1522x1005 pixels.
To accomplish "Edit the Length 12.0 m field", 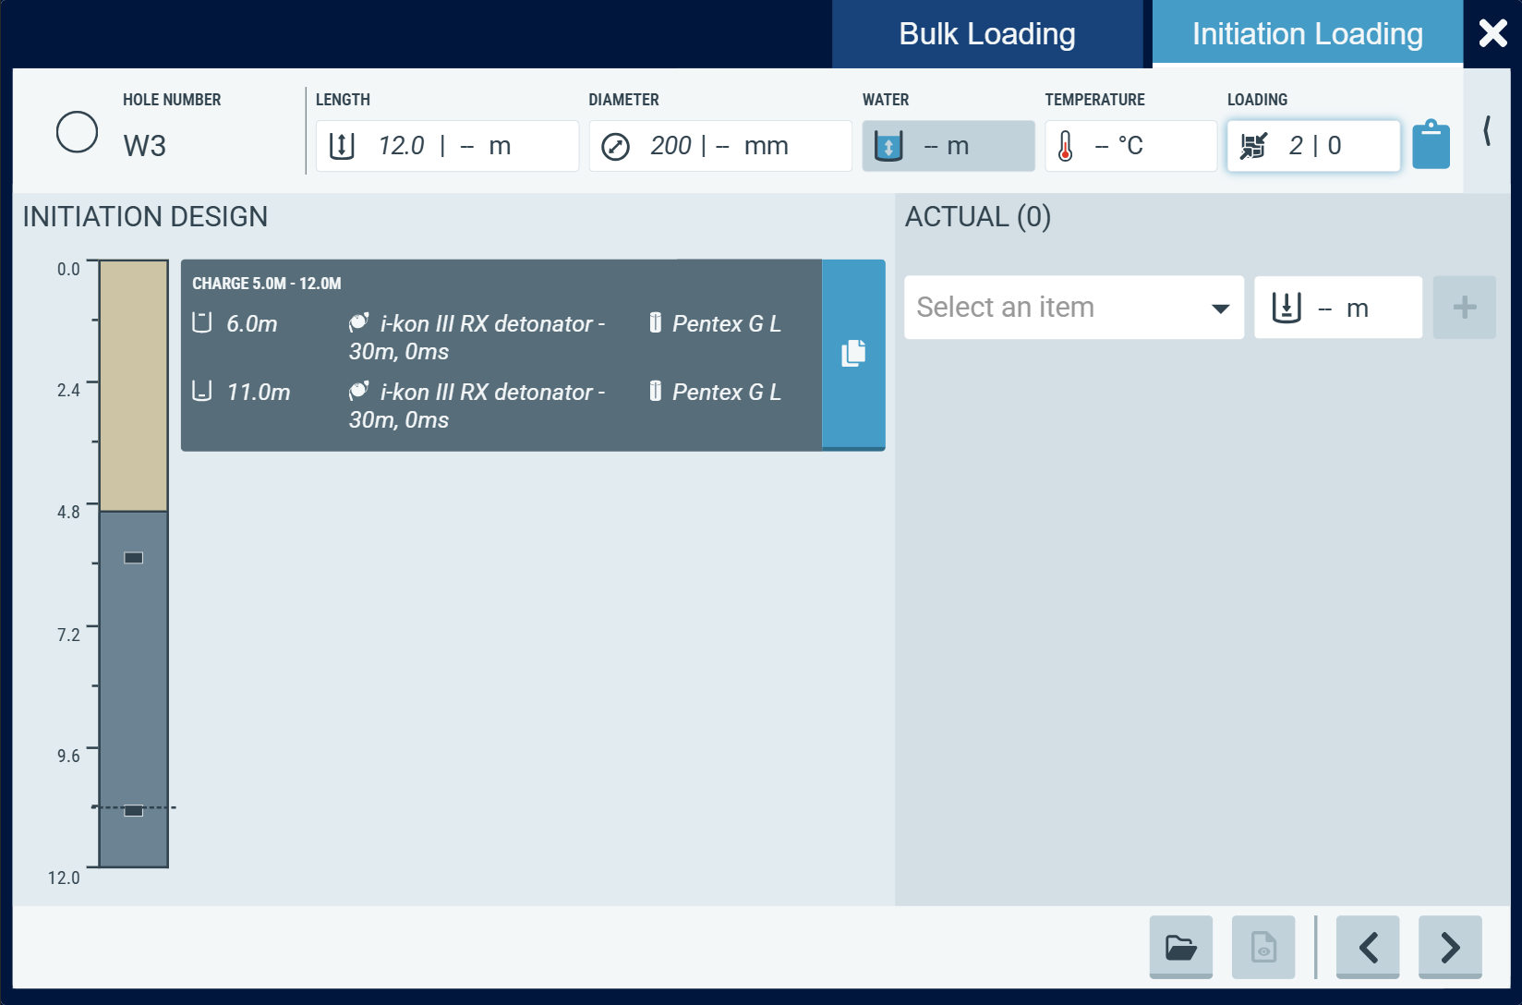I will (x=447, y=146).
